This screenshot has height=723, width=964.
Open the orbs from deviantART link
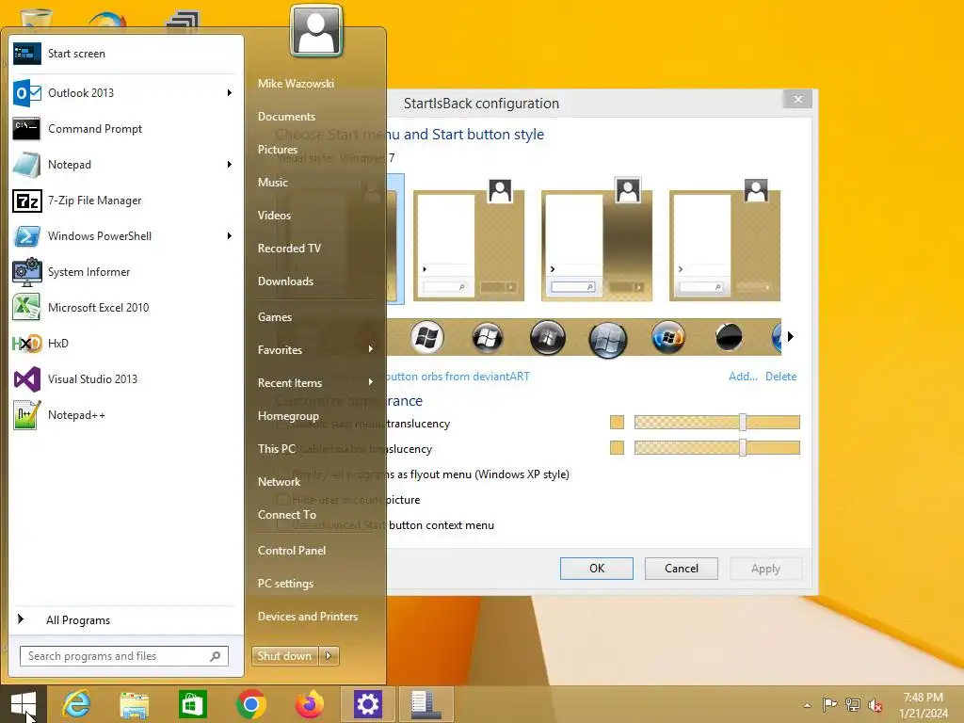pos(458,377)
